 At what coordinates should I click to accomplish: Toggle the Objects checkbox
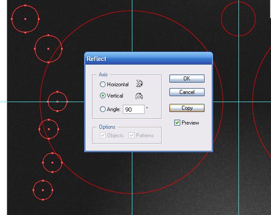click(103, 136)
